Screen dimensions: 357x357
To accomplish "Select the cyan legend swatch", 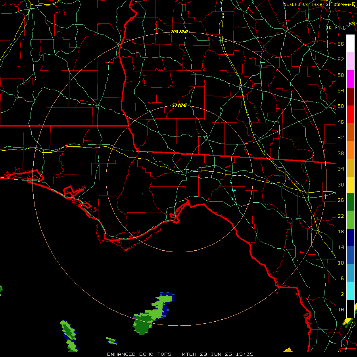I will (350, 291).
